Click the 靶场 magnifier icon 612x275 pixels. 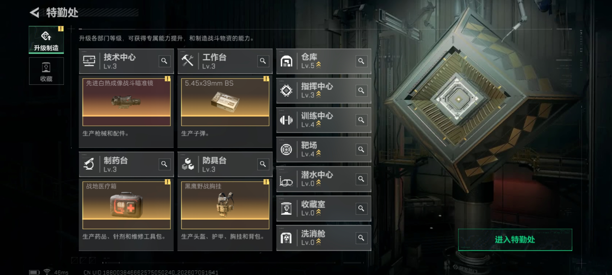coord(361,149)
